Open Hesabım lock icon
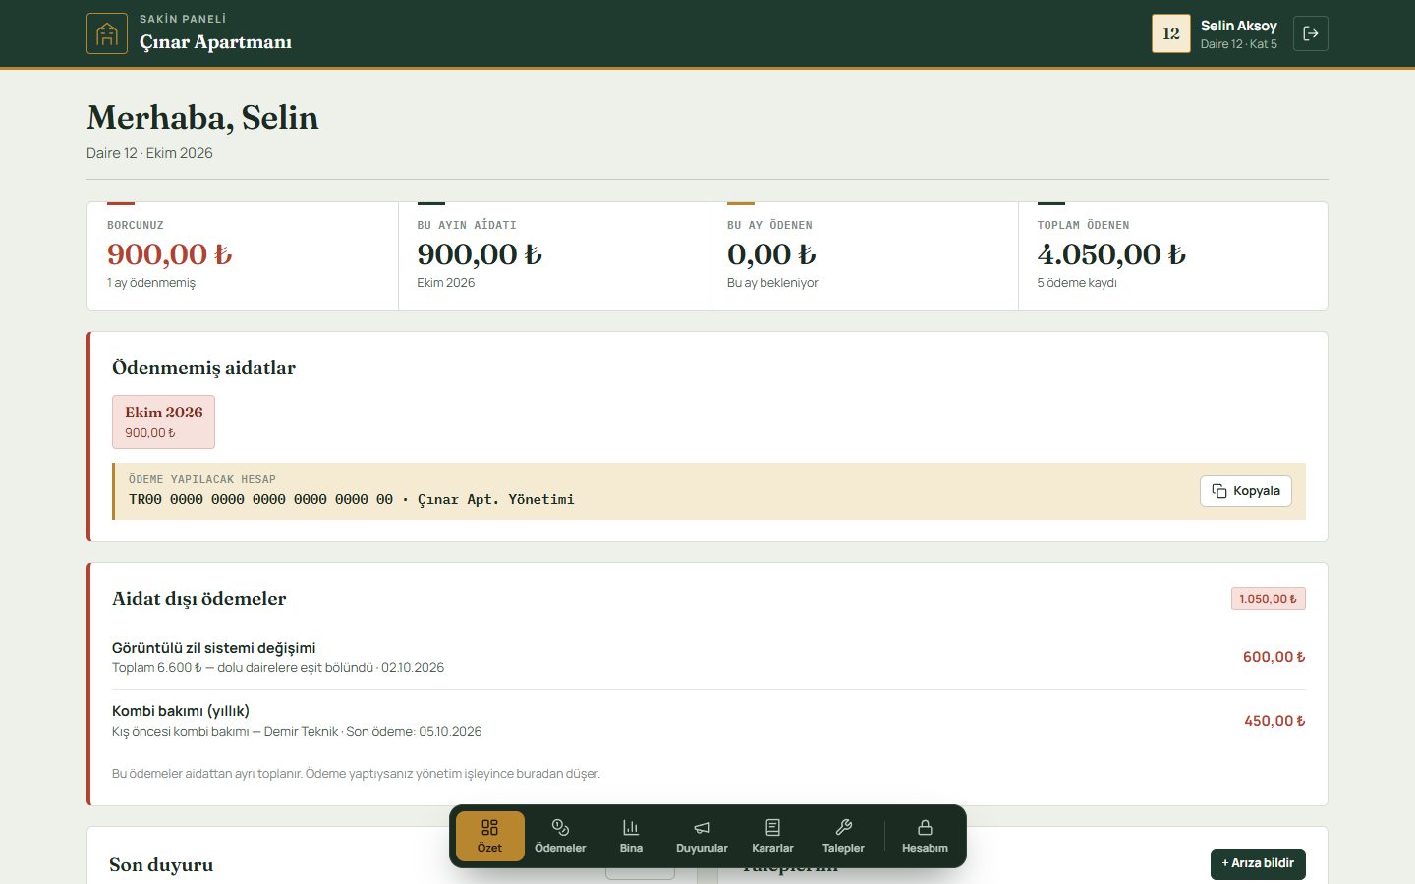Image resolution: width=1415 pixels, height=884 pixels. [x=925, y=836]
